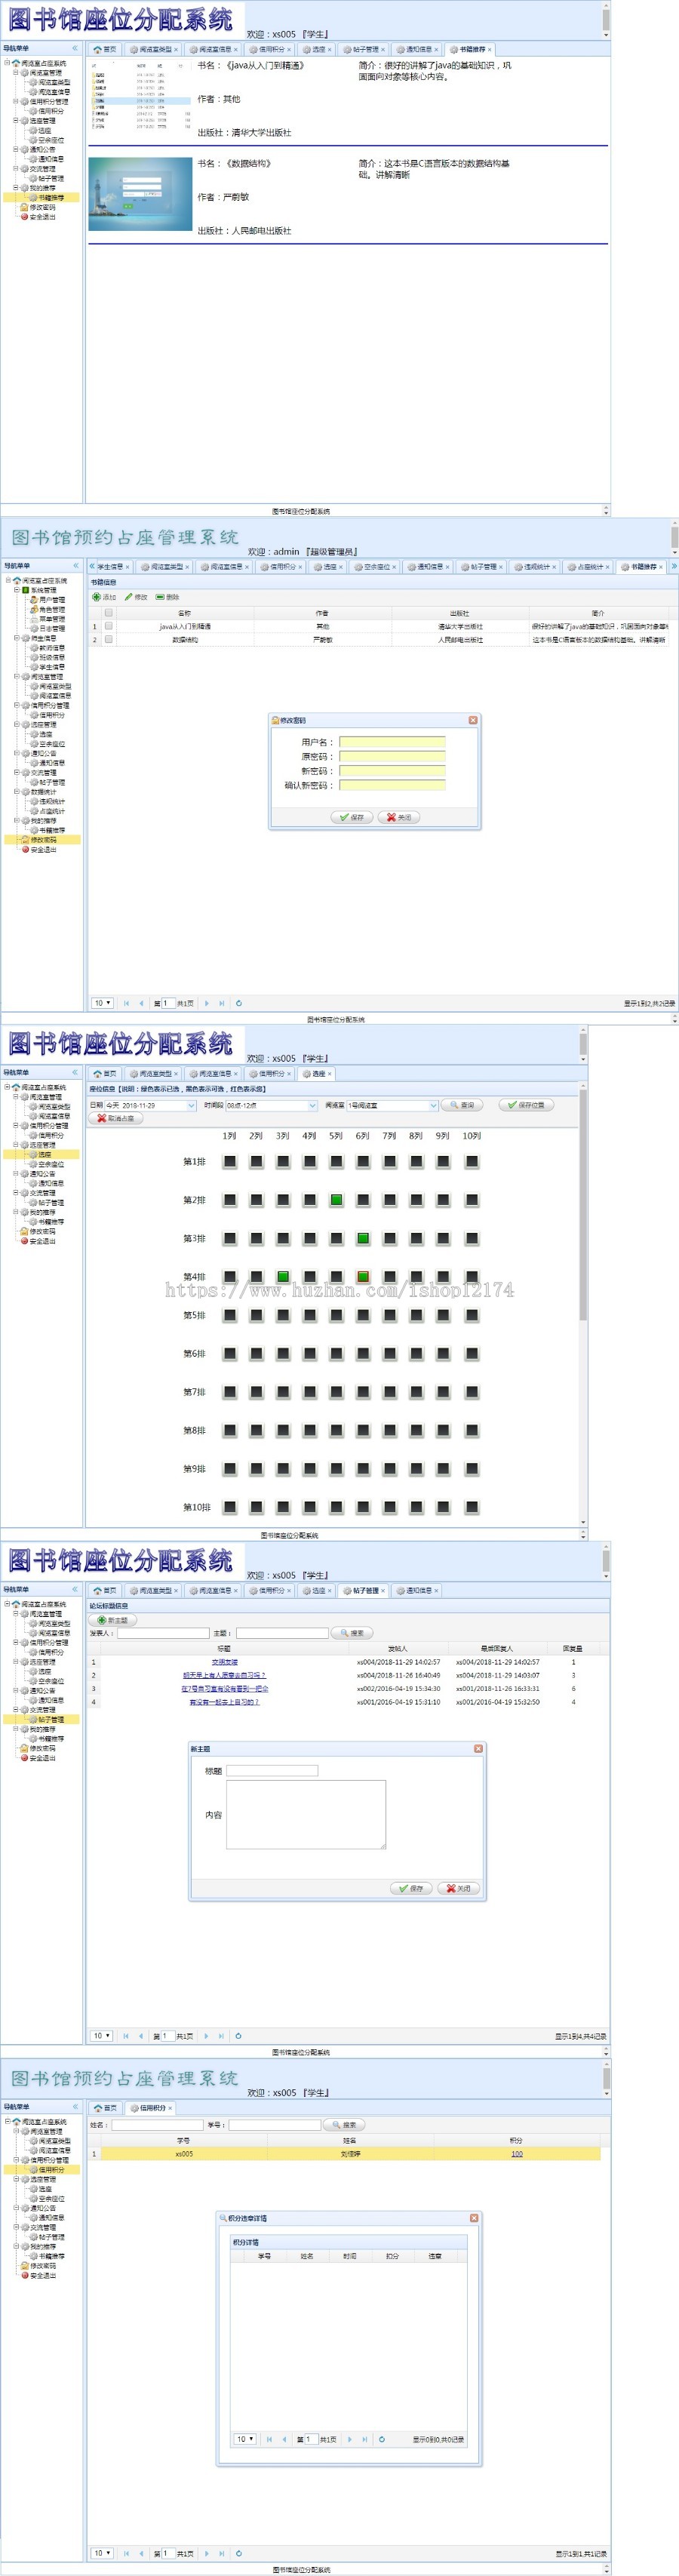
Task: Switch to 通知信息 tab on forum screen
Action: (416, 1590)
